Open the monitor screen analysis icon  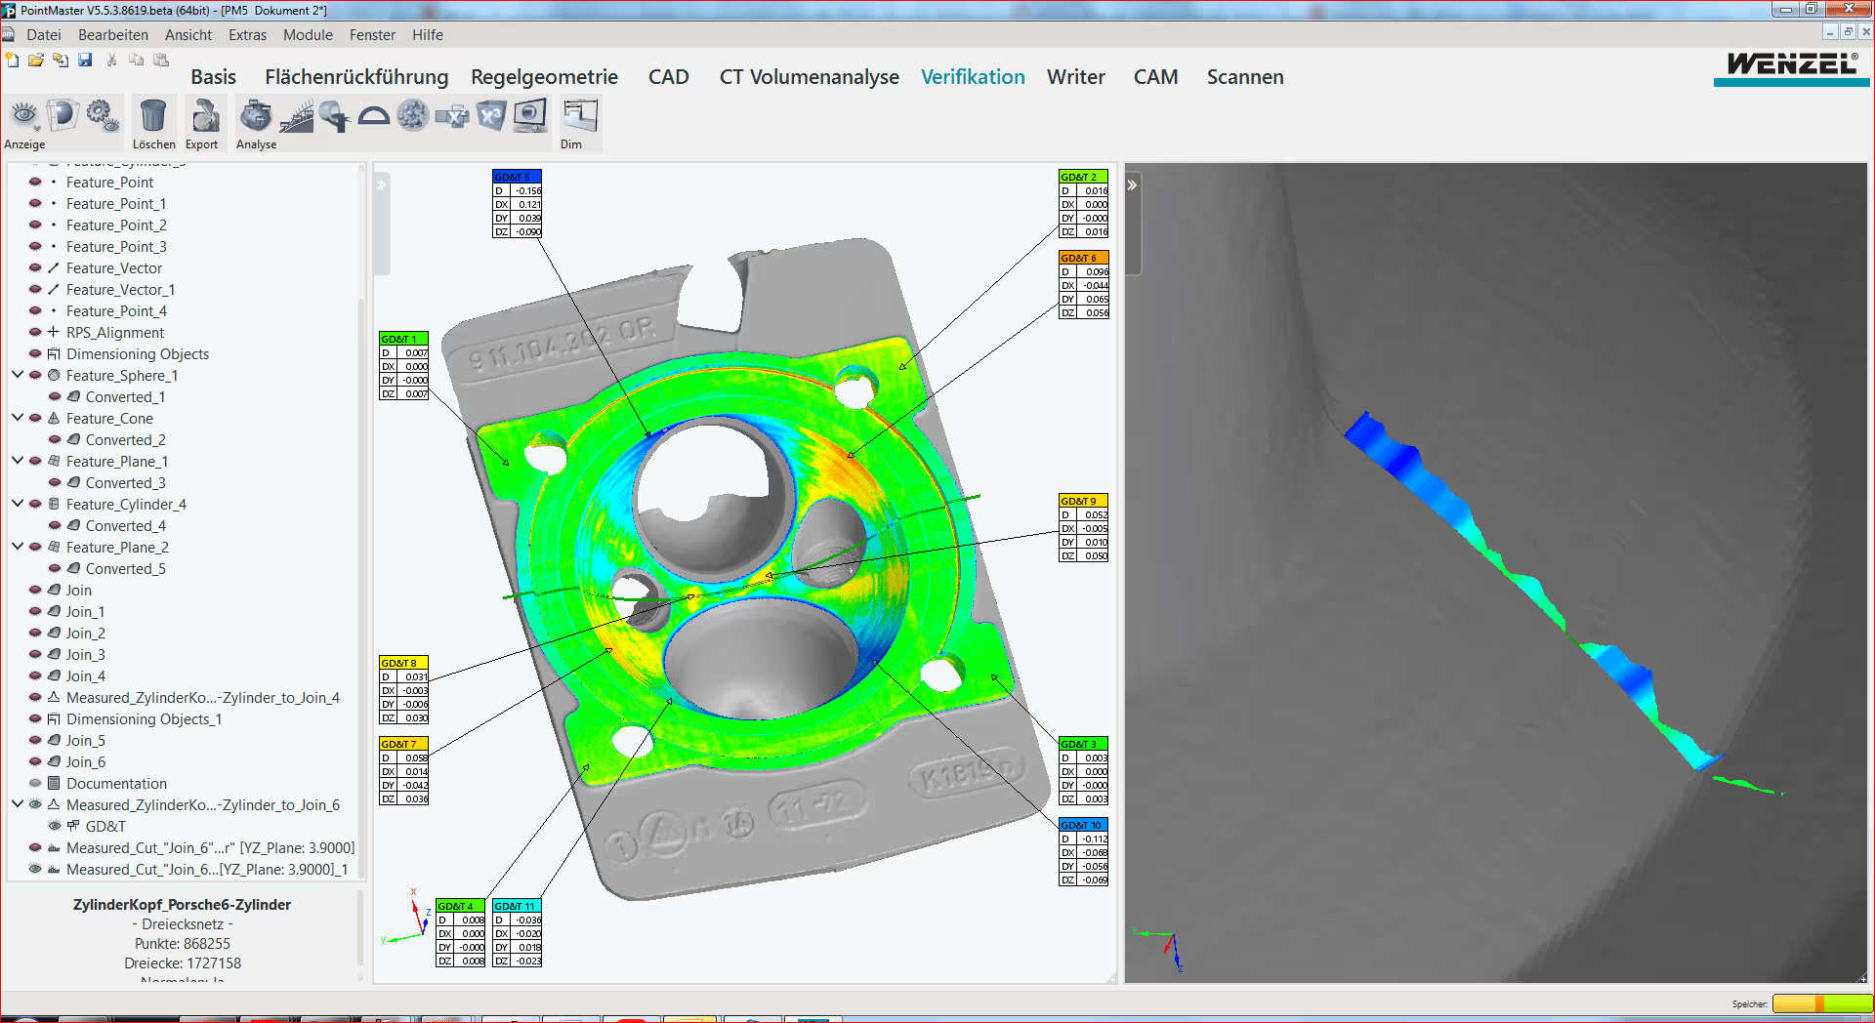pyautogui.click(x=530, y=116)
